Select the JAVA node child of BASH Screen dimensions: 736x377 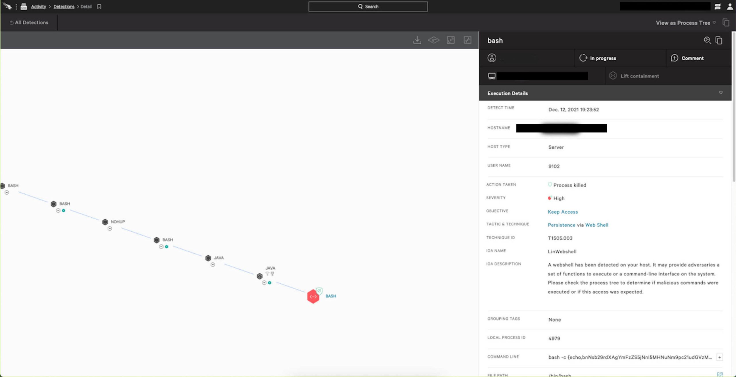208,258
